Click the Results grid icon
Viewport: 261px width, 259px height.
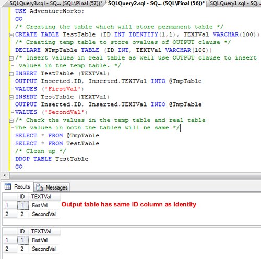[x=8, y=186]
